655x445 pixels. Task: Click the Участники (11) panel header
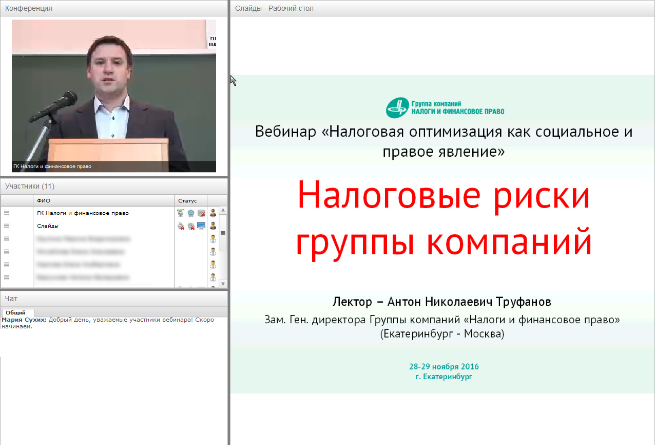click(x=30, y=186)
